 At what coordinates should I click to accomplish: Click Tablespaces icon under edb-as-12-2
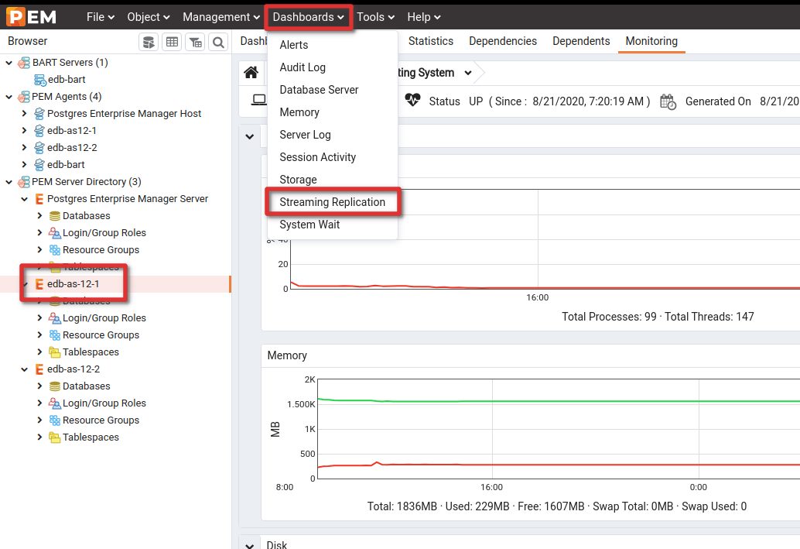[55, 437]
